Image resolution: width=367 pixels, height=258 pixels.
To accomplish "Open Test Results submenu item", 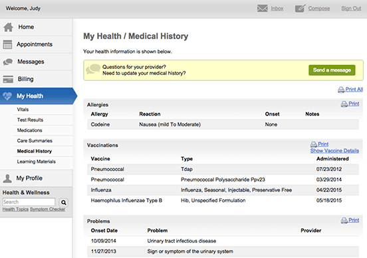I will [x=30, y=120].
